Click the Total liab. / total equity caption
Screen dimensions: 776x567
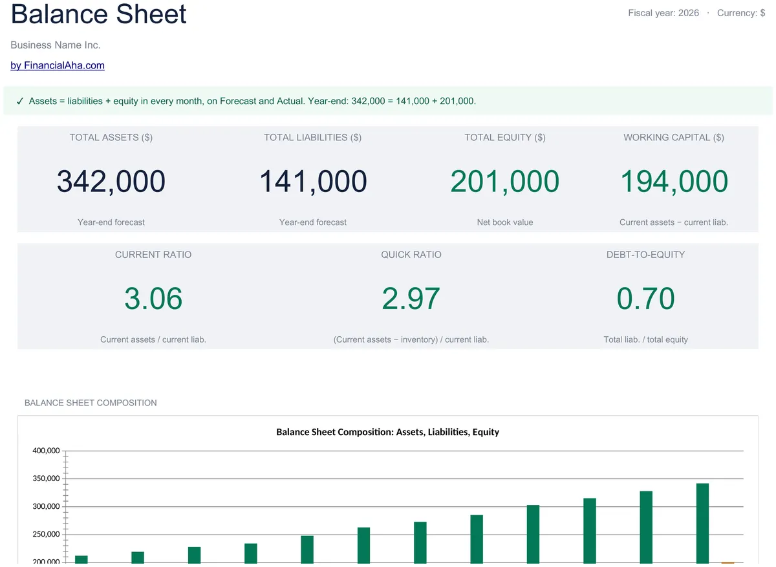(645, 339)
